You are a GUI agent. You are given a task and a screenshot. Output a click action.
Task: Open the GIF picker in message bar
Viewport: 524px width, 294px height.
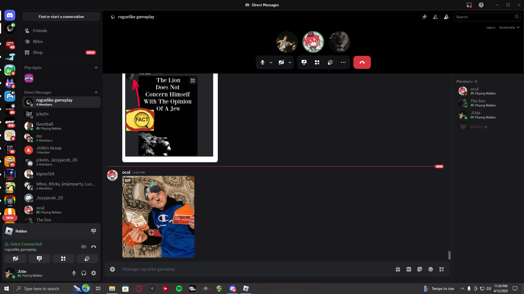409,269
